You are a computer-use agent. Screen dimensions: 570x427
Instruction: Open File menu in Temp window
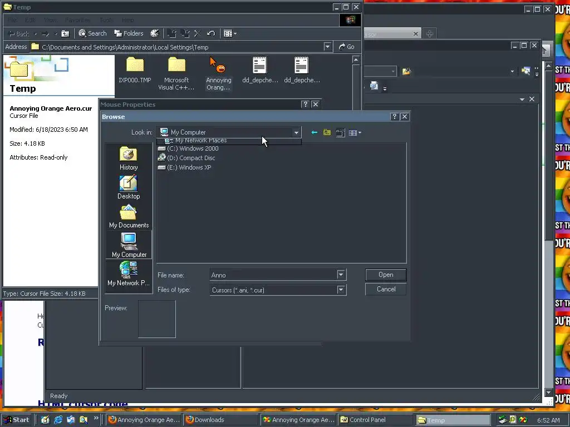(12, 20)
